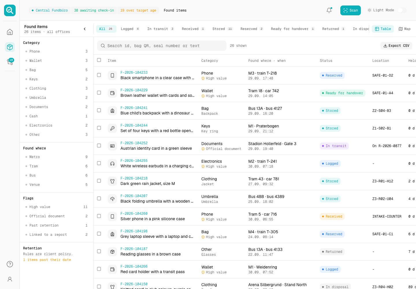
Task: Open the '1 items past their date' link
Action: point(47,260)
